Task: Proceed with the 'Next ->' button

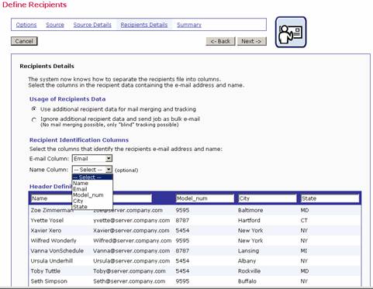Action: click(252, 41)
